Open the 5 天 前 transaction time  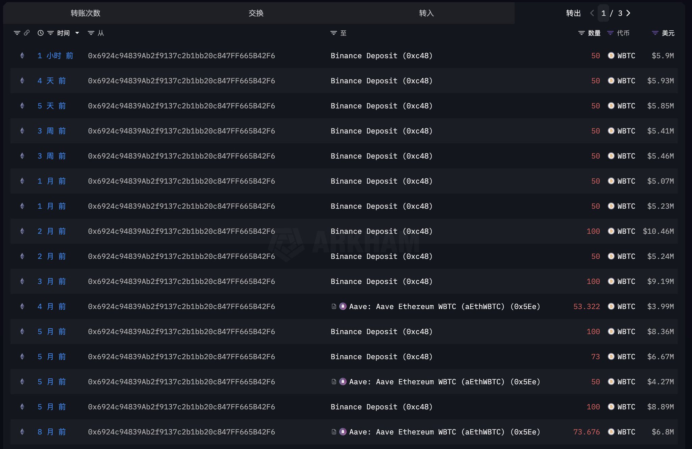point(51,106)
